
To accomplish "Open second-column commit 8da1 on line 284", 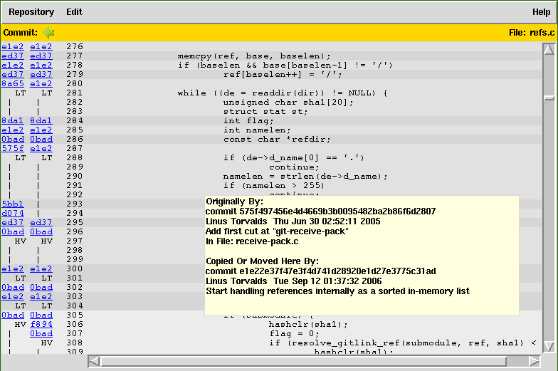I will click(41, 121).
